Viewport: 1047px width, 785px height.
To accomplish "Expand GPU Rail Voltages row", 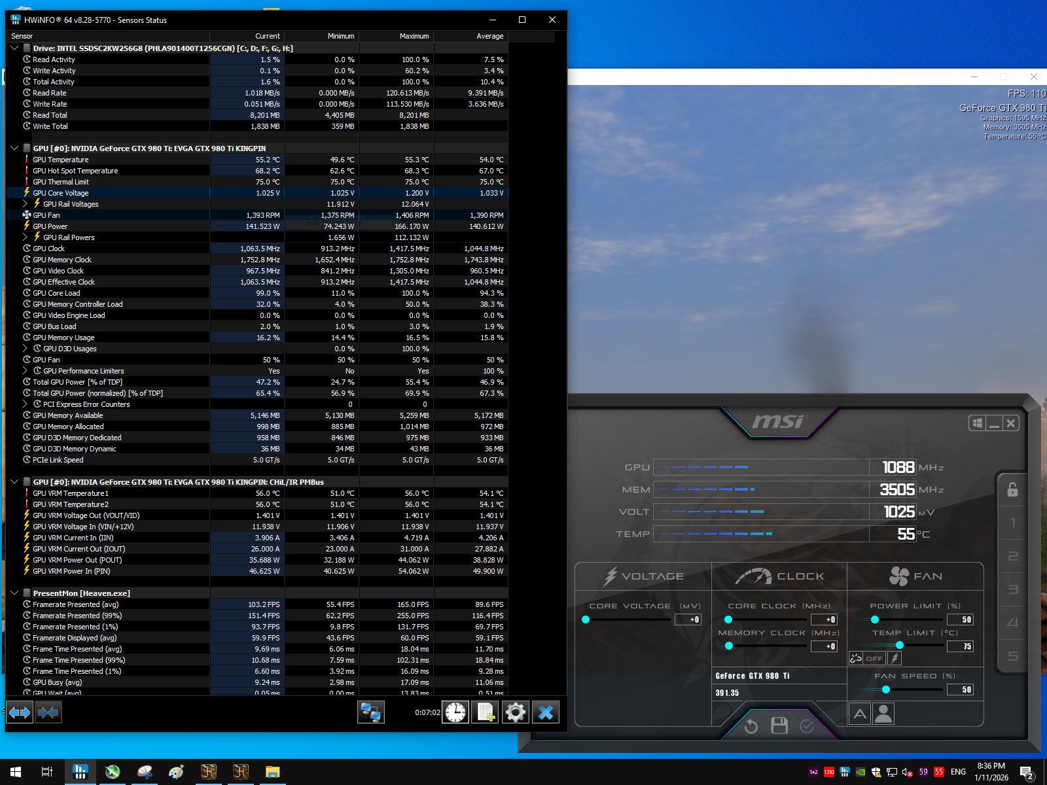I will tap(25, 203).
